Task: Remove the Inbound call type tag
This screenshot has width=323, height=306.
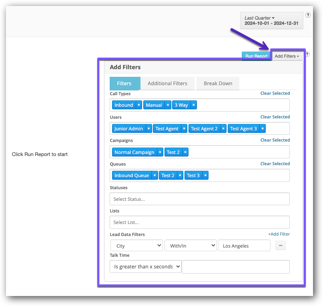Action: 139,105
